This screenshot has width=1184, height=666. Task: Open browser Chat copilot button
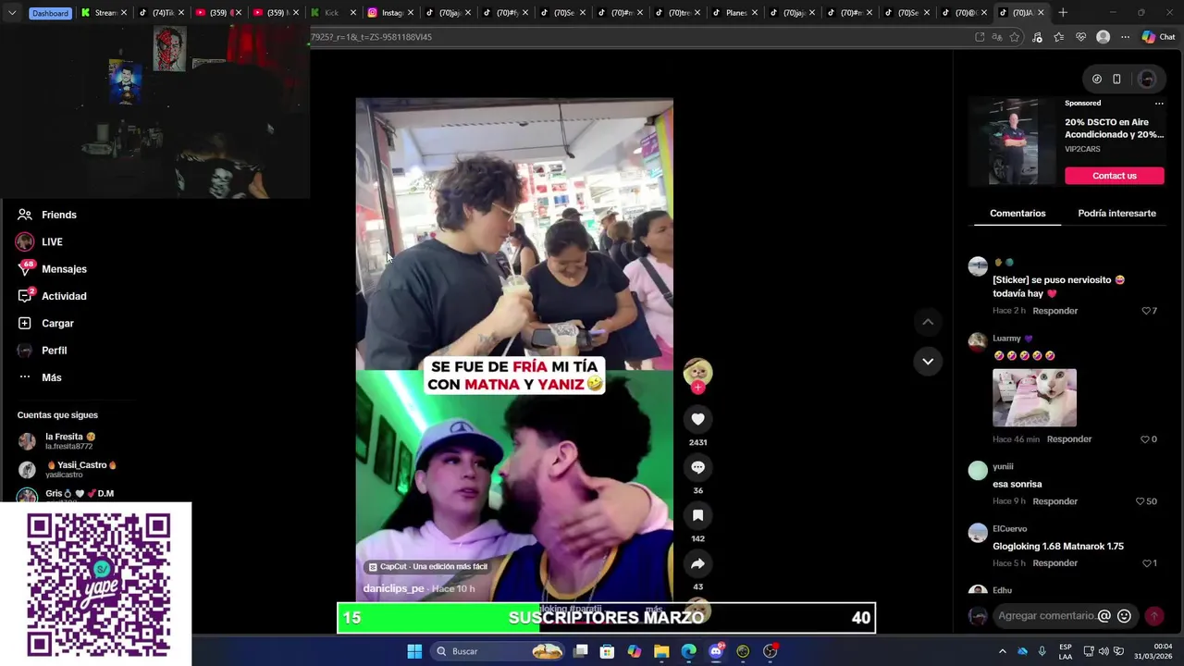[1158, 37]
